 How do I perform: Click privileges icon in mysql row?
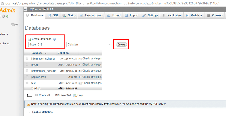[x=80, y=65]
